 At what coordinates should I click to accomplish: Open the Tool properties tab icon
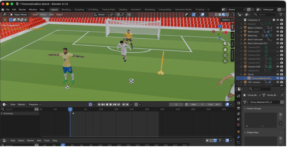[x=239, y=96]
